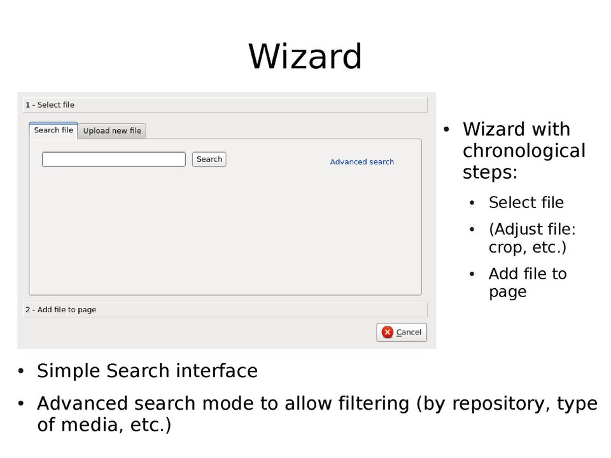Screen dimensions: 611x458
Task: Click the red X icon on Cancel
Action: (388, 332)
